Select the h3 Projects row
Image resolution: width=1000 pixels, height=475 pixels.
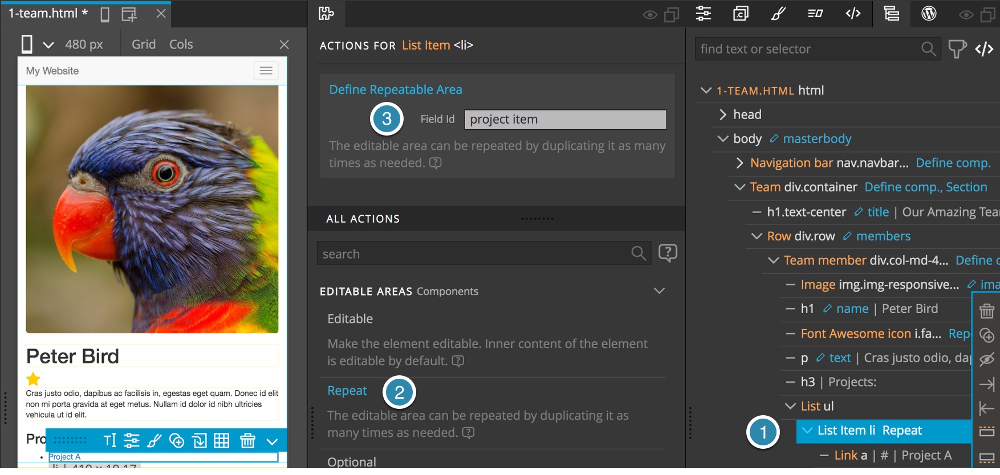click(876, 382)
